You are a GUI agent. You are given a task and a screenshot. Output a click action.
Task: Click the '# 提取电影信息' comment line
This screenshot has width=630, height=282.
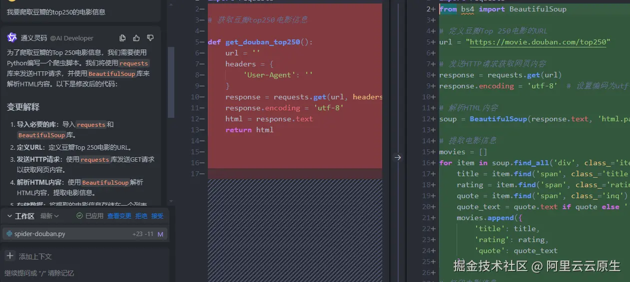pos(468,141)
